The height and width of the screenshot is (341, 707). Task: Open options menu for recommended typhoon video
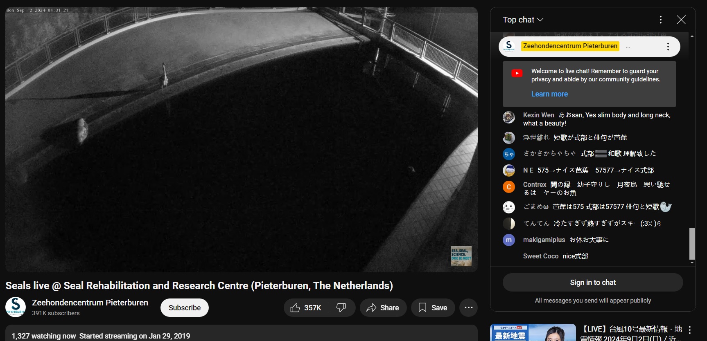[690, 330]
